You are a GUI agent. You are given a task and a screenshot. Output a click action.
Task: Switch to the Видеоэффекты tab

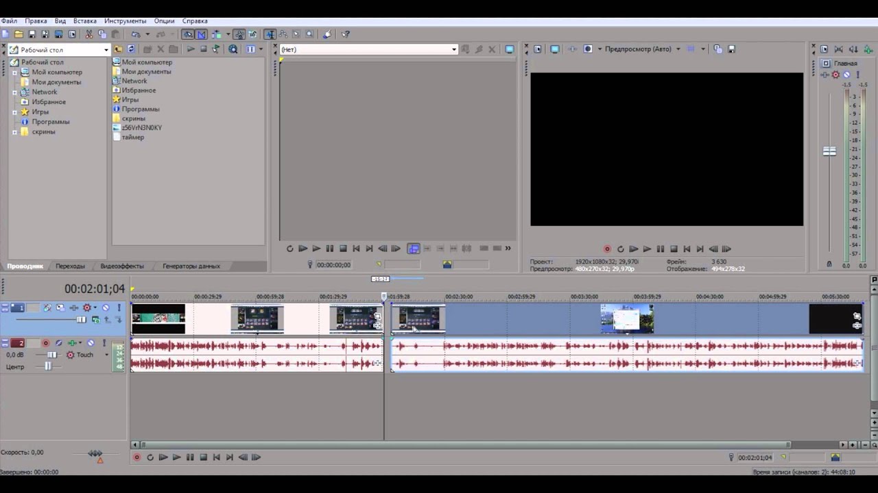122,266
